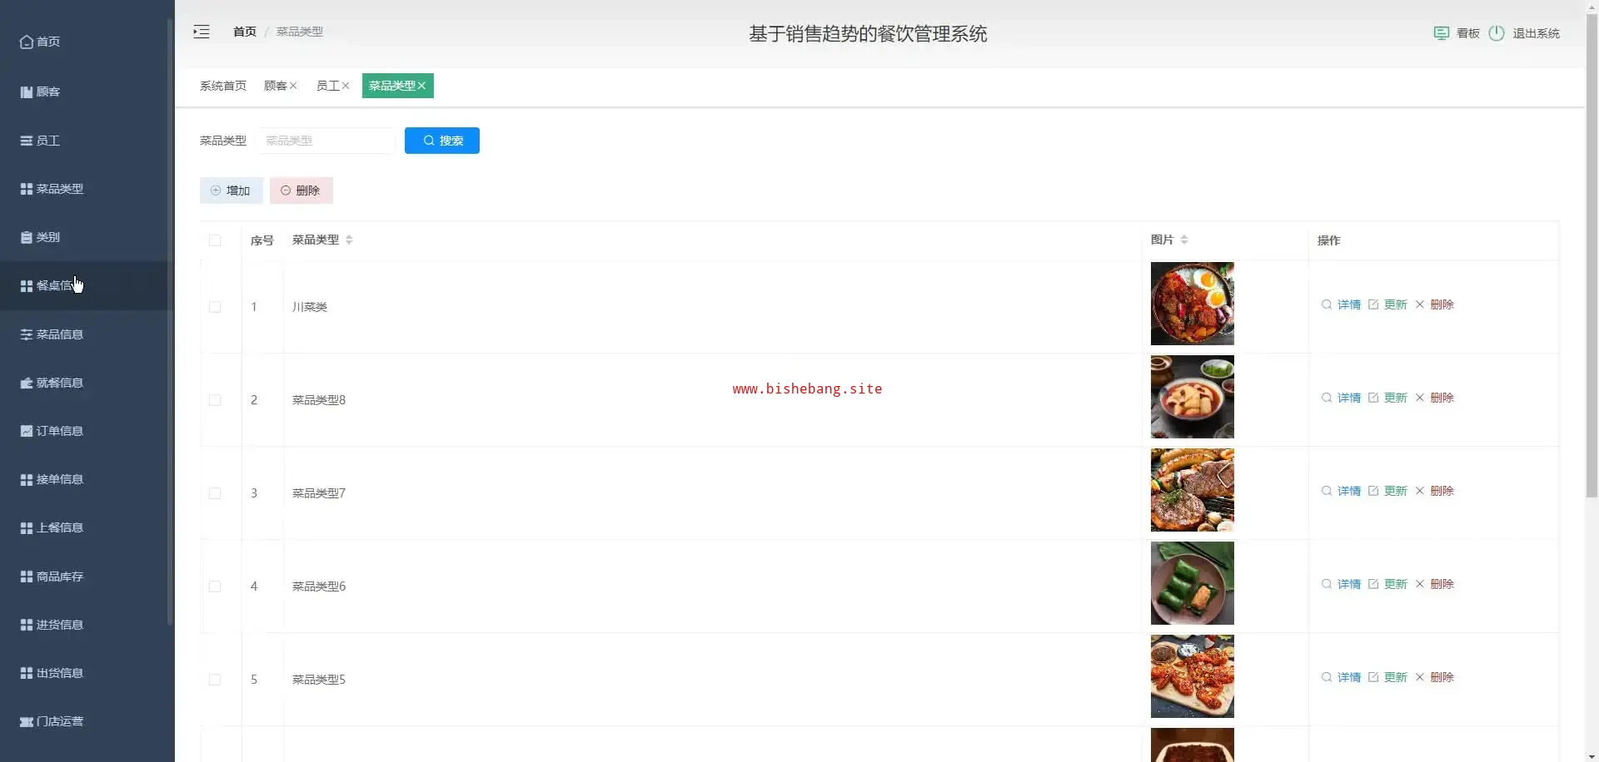Click the 员工 sidebar icon
The image size is (1599, 762).
27,141
